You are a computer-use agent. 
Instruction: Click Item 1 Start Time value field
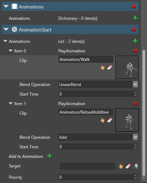(x=96, y=147)
